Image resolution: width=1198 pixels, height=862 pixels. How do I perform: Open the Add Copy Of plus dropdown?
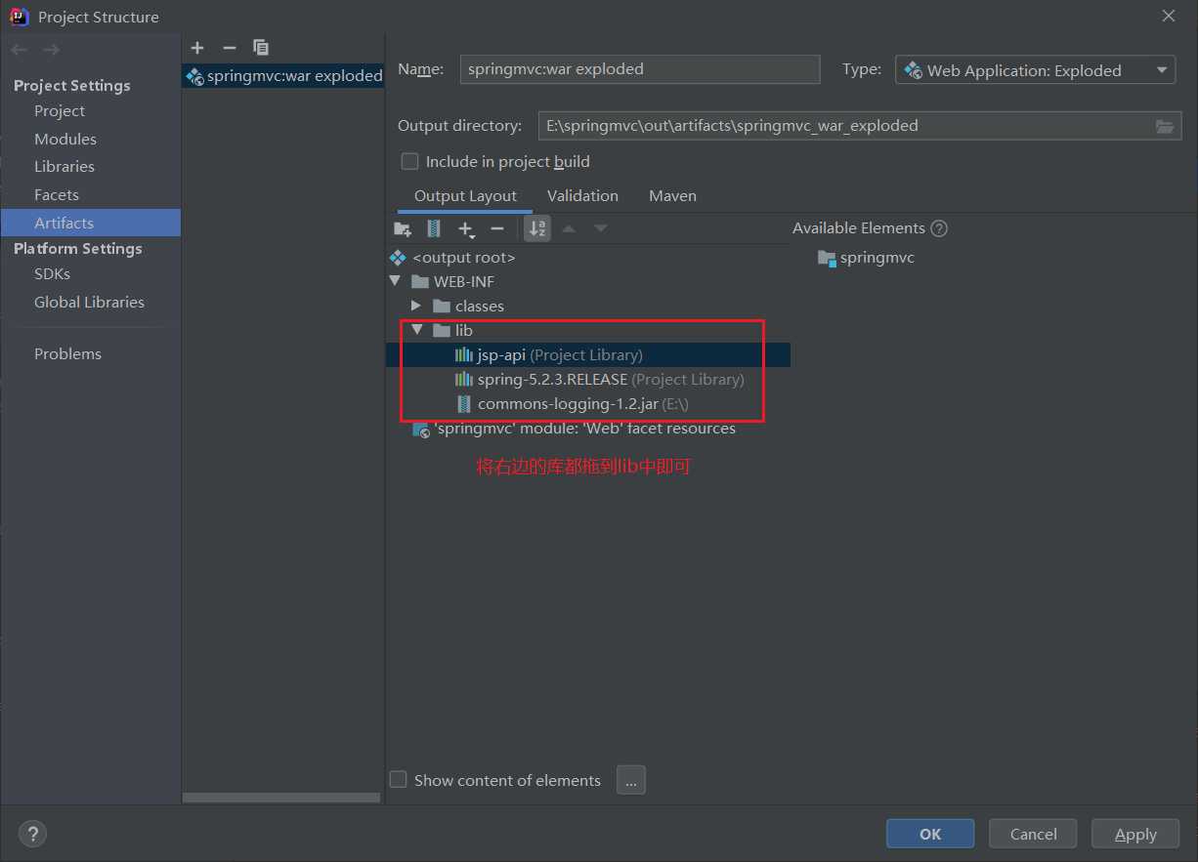click(467, 228)
